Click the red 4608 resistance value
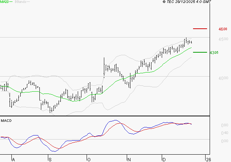The image size is (231, 162). click(223, 29)
